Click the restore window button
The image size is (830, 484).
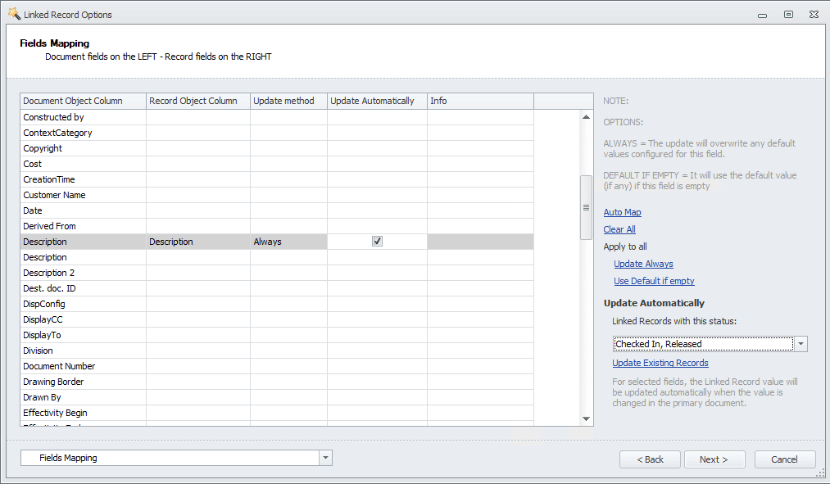787,14
